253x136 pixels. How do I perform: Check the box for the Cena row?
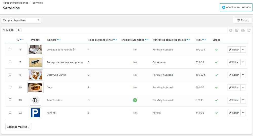coord(10,87)
